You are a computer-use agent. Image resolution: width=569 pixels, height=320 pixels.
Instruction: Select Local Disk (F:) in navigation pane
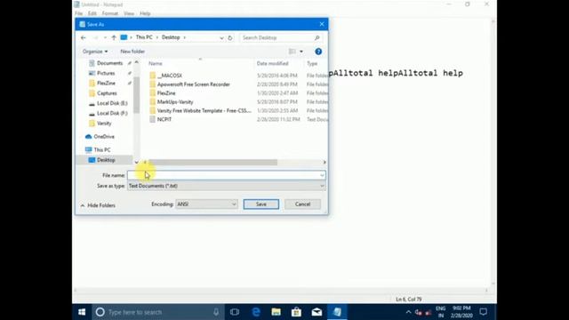click(x=112, y=113)
